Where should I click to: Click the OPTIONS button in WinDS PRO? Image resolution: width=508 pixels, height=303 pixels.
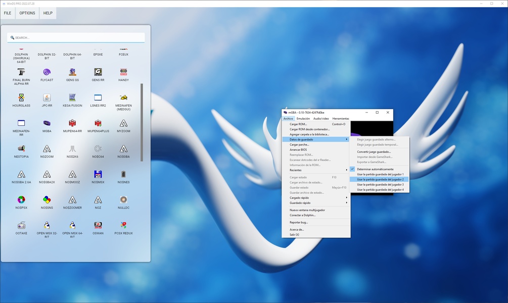coord(27,13)
